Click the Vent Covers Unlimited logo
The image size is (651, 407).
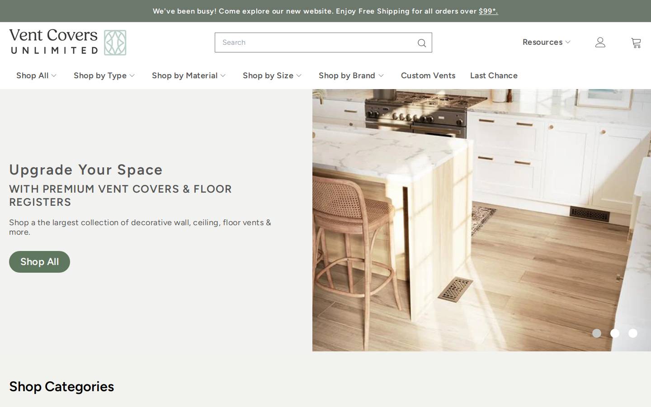pos(68,42)
